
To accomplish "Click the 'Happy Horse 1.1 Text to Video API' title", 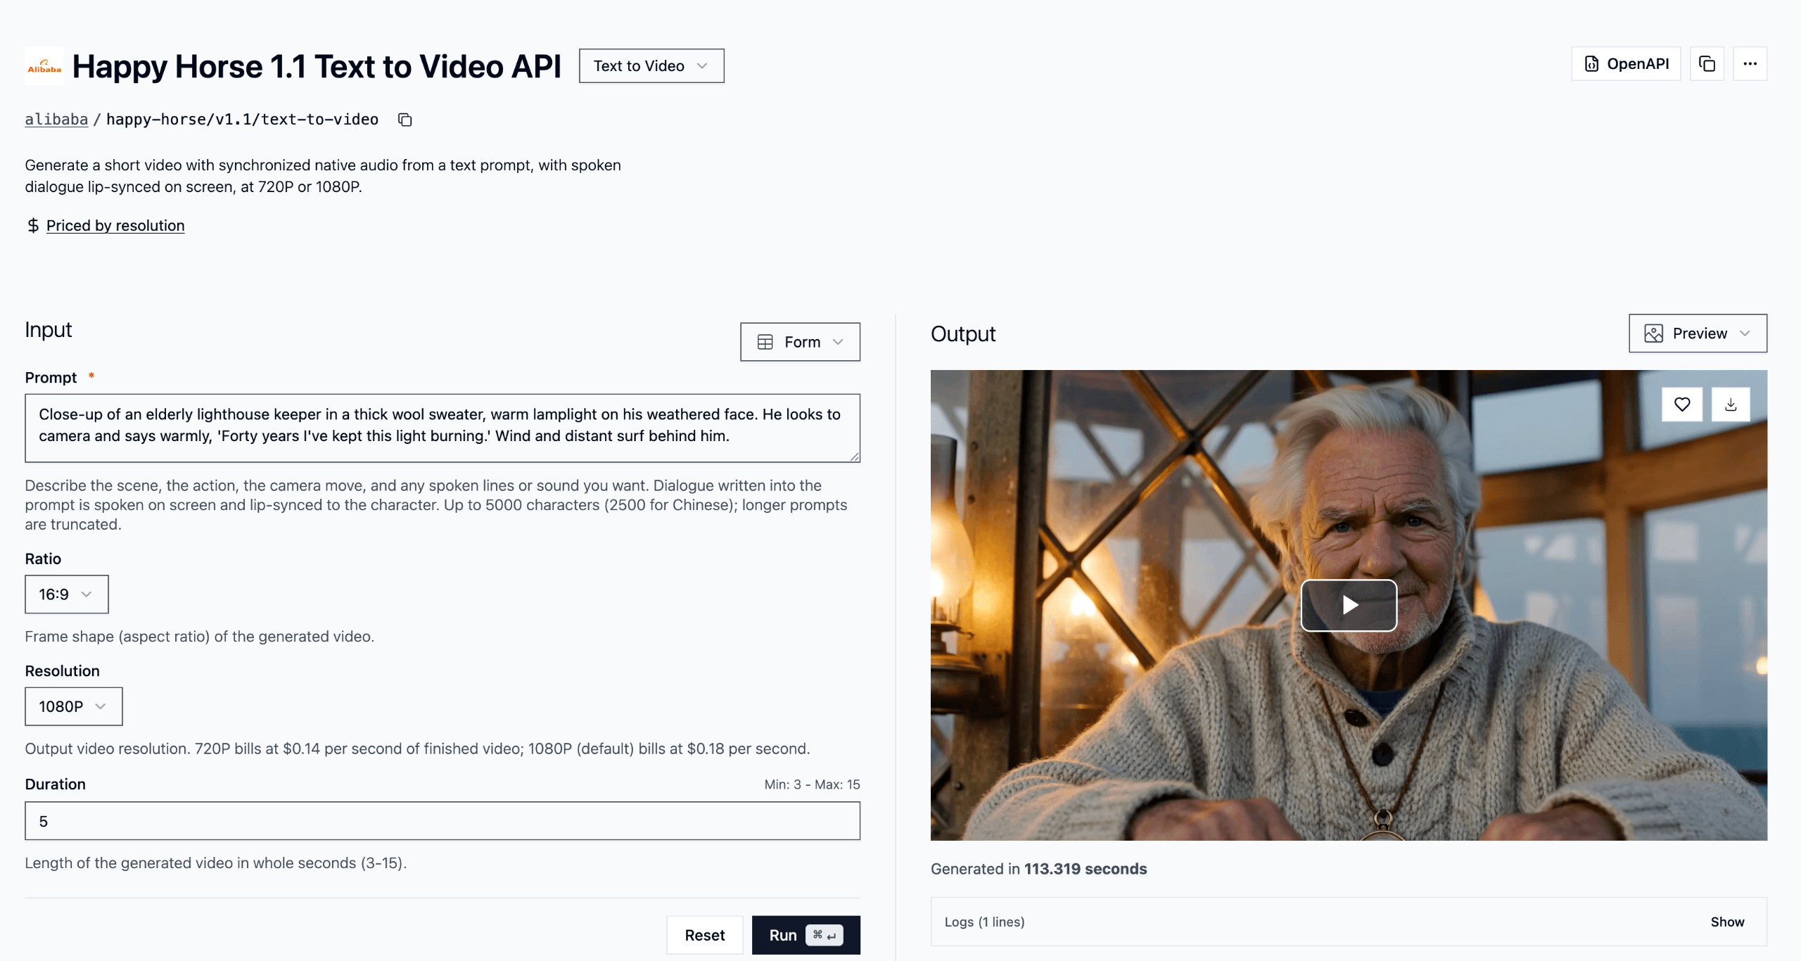I will (x=317, y=66).
